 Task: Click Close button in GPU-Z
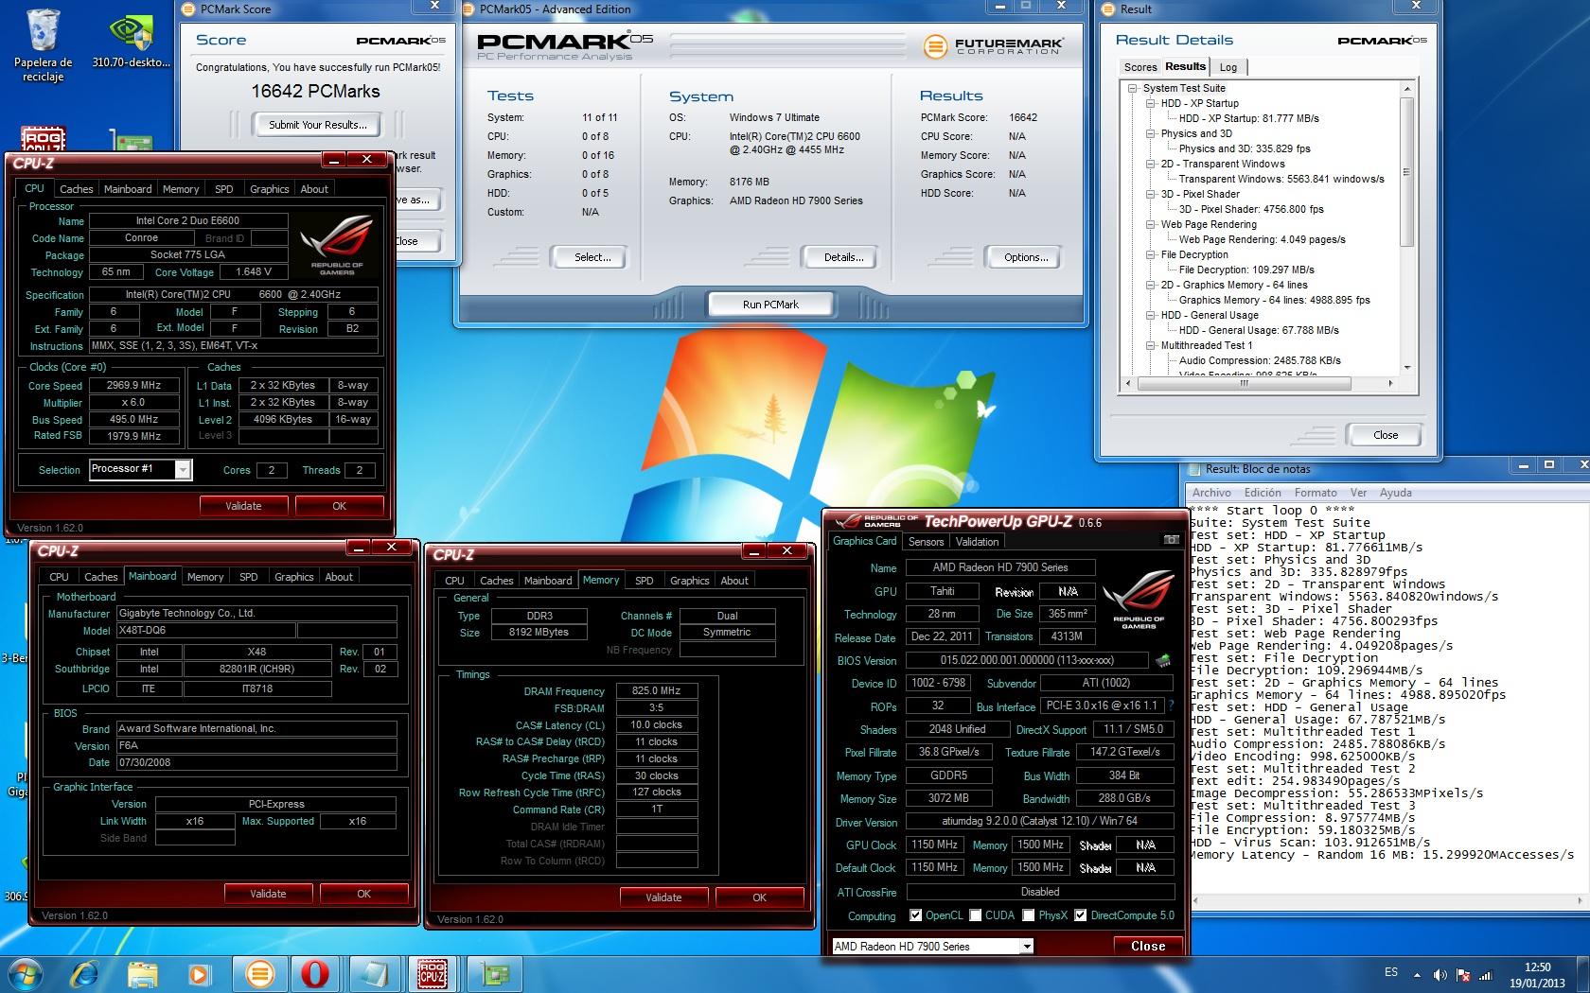(x=1148, y=946)
